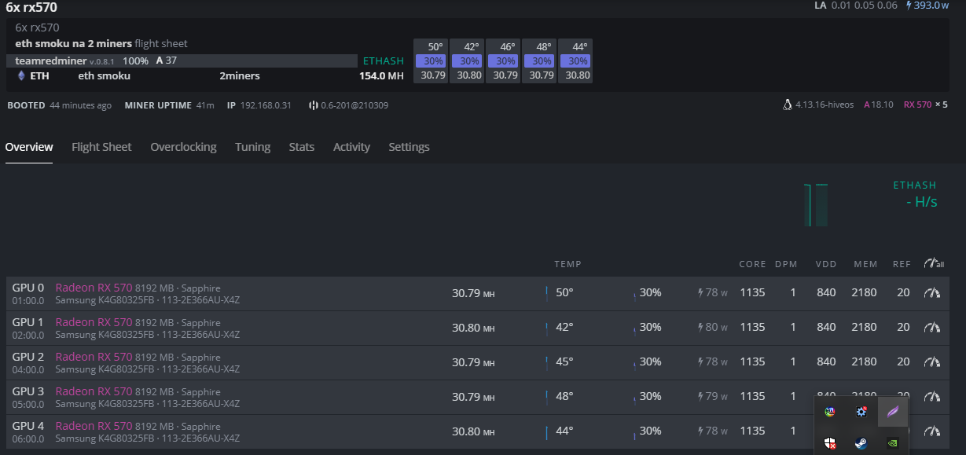Click the GPU 0 REF value '20'
The width and height of the screenshot is (966, 455).
tap(903, 293)
